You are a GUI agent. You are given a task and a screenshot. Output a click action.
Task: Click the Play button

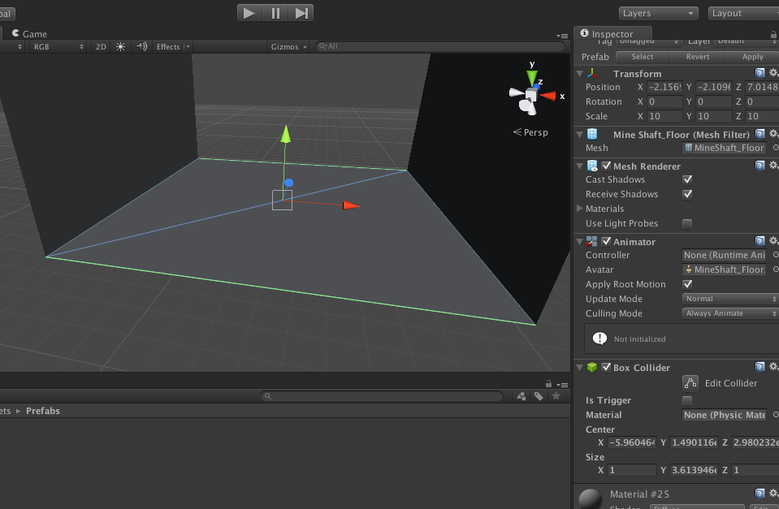coord(249,13)
